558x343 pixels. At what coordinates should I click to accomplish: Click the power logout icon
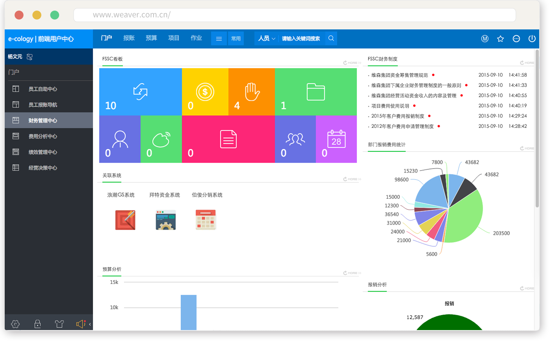(532, 39)
